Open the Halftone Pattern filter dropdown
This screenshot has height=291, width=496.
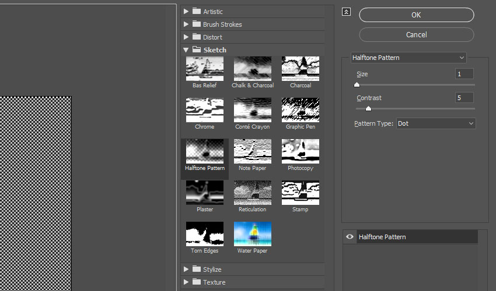[408, 58]
